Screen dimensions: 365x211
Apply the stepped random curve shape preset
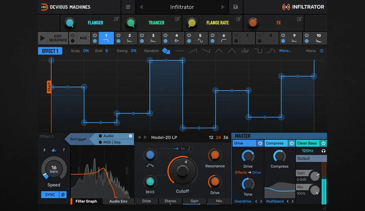[245, 51]
